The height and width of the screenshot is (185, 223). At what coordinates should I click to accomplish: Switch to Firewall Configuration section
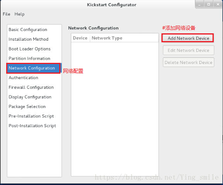click(x=34, y=87)
